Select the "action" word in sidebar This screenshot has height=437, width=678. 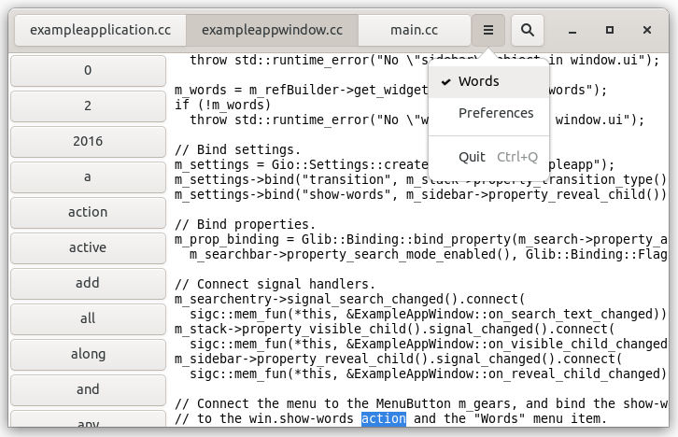(x=88, y=212)
